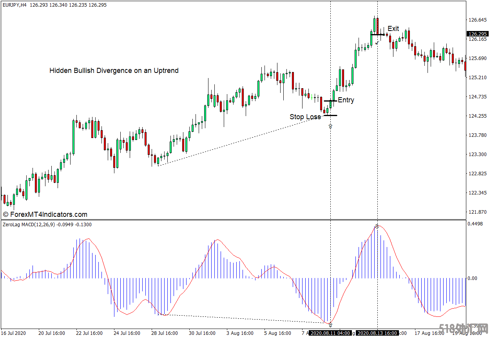Click the 'Exit' text label
Image resolution: width=491 pixels, height=338 pixels.
coord(393,29)
